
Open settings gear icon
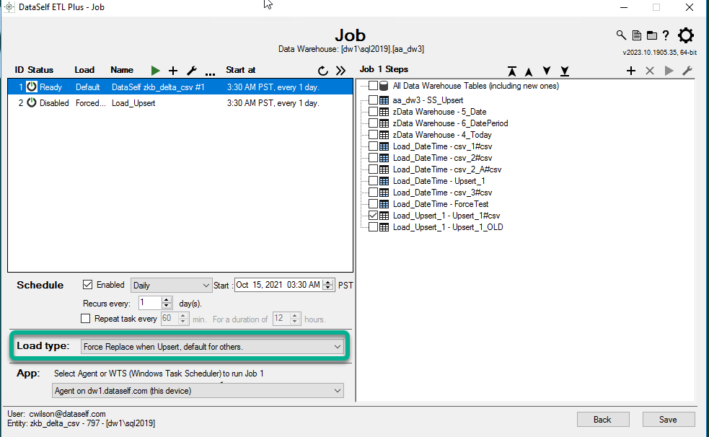[x=686, y=35]
